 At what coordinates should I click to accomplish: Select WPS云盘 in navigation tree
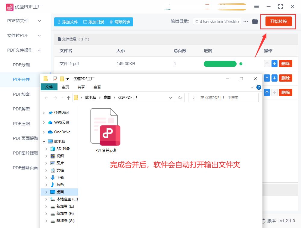61,122
